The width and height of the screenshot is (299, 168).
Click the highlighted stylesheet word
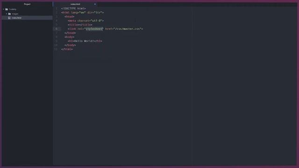click(x=94, y=29)
